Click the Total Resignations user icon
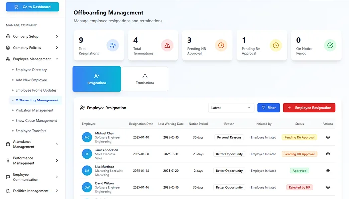349x199 pixels. [113, 45]
